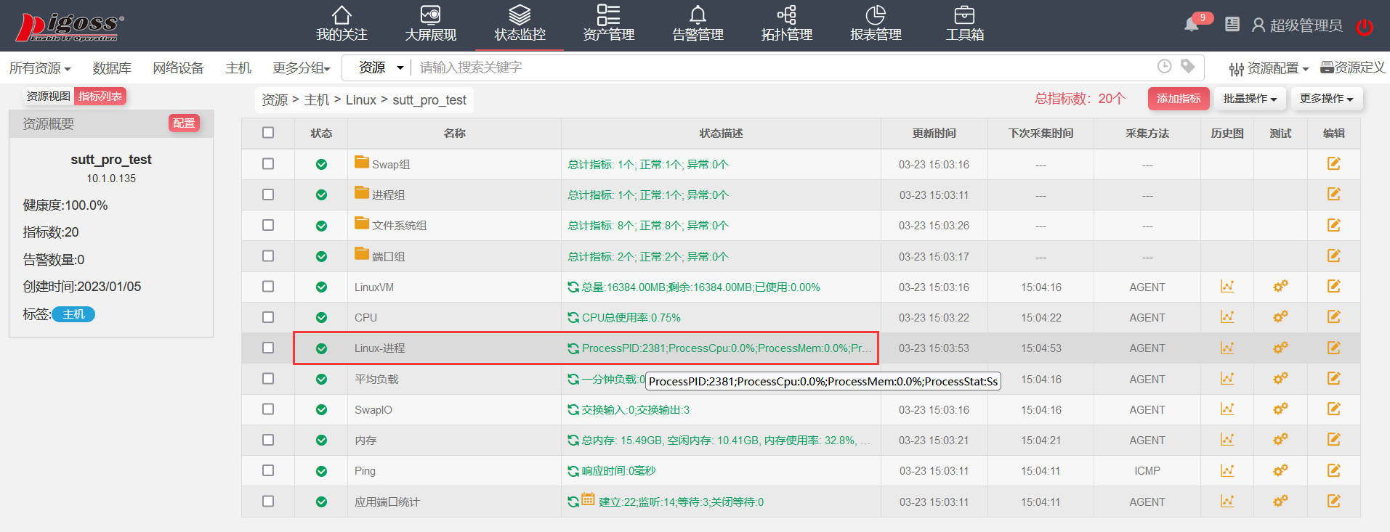This screenshot has height=532, width=1390.
Task: Edit the Linux-进程 metric row
Action: pyautogui.click(x=1334, y=348)
